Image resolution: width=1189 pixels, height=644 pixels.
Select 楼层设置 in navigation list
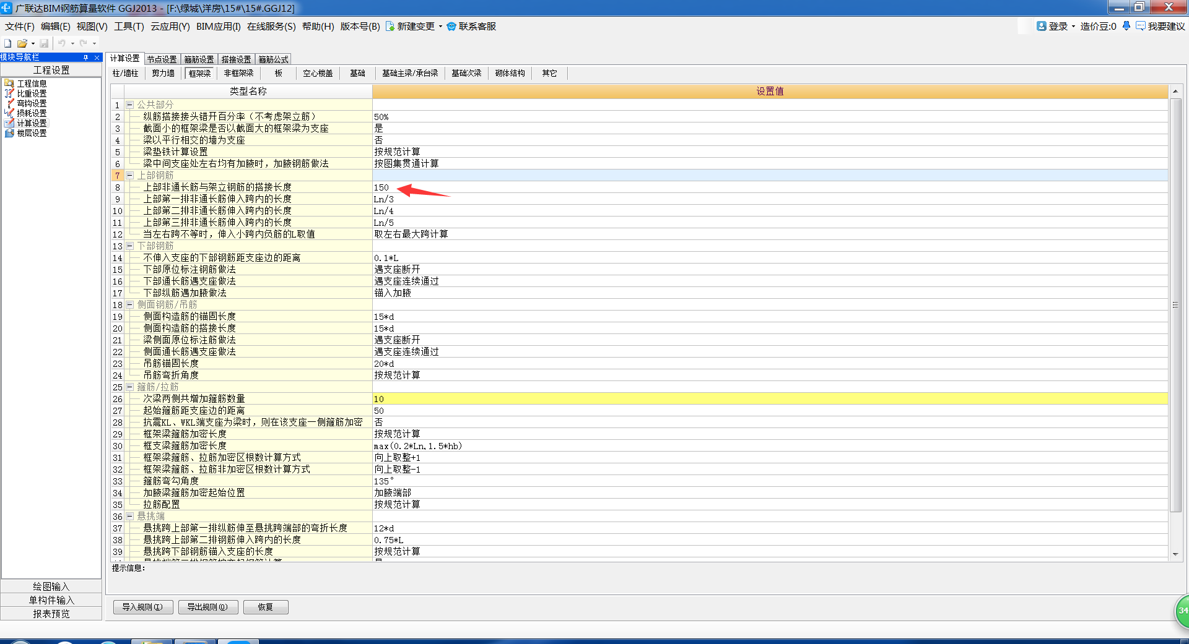(31, 133)
